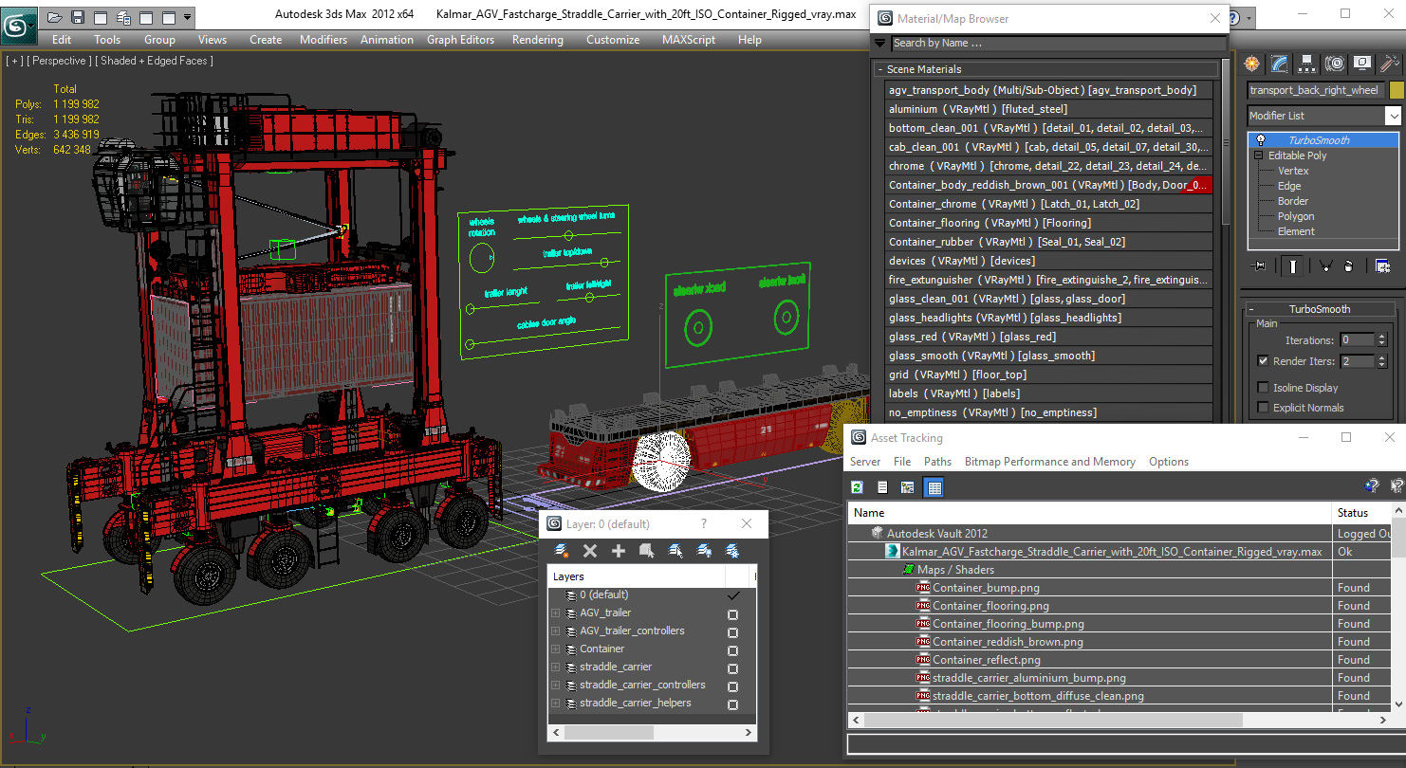Expand the straddle_carrier_controllers layer
This screenshot has width=1406, height=768.
(555, 686)
